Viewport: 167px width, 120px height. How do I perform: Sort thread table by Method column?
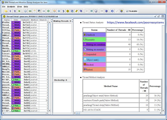tap(34, 20)
